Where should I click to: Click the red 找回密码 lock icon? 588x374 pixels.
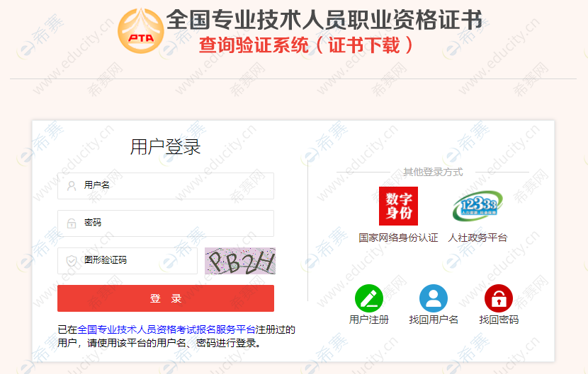(x=499, y=298)
